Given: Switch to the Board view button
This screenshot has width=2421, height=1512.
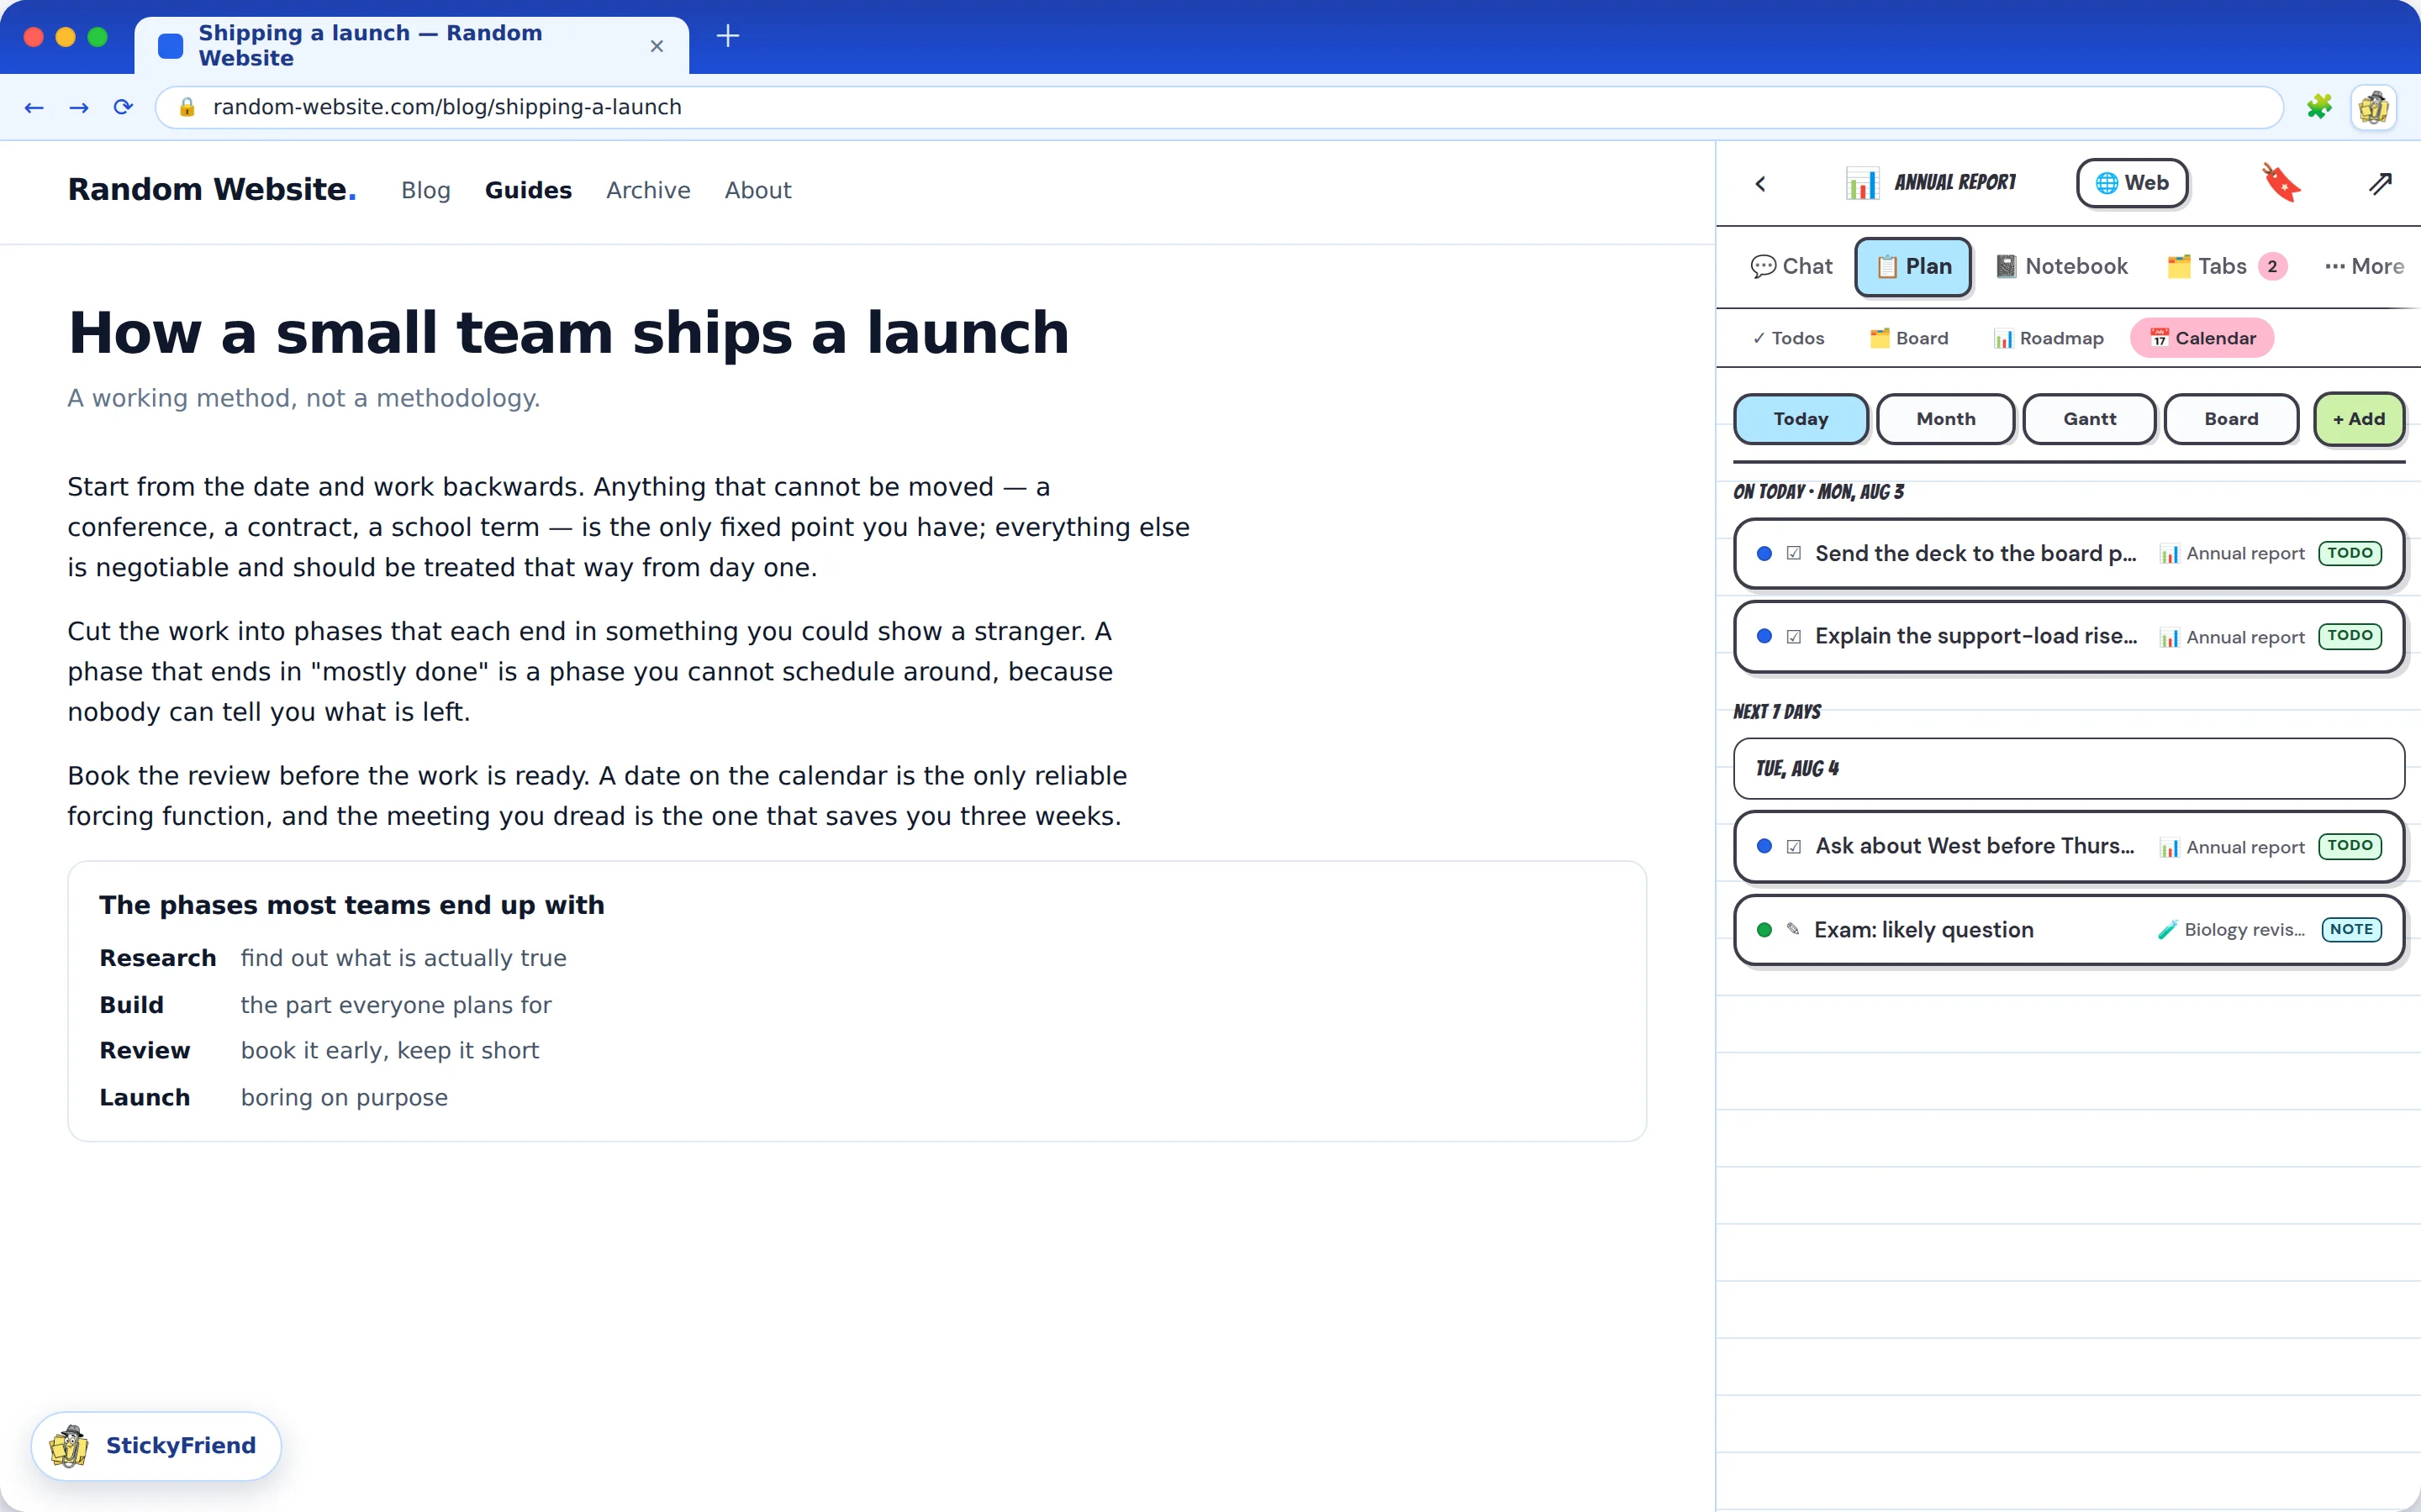Looking at the screenshot, I should tap(2231, 419).
